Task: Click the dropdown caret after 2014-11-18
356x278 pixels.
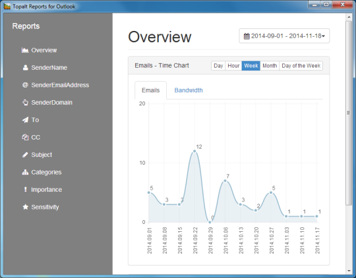Action: (323, 36)
